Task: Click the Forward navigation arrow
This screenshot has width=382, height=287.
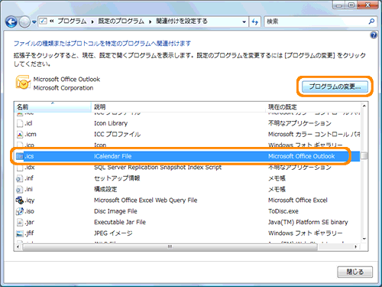Action: pos(24,22)
